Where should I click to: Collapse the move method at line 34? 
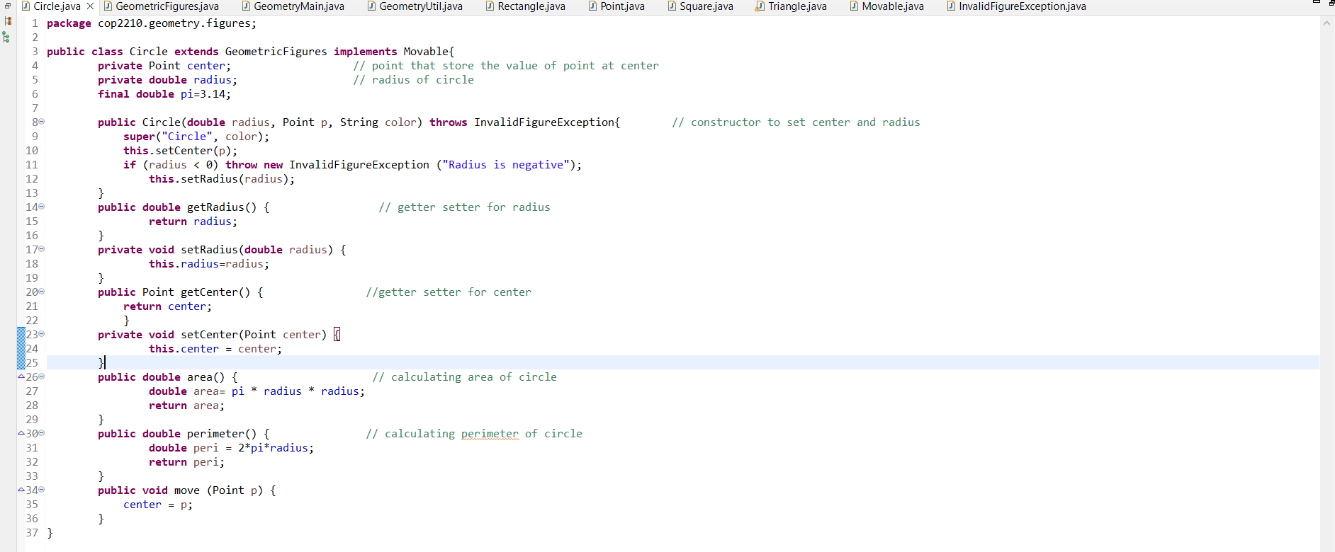[x=42, y=490]
